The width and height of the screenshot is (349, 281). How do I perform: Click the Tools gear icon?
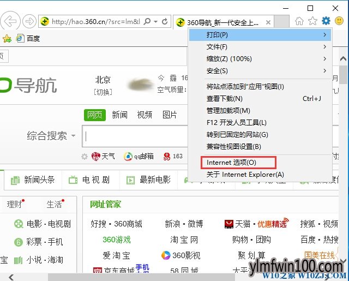326,21
